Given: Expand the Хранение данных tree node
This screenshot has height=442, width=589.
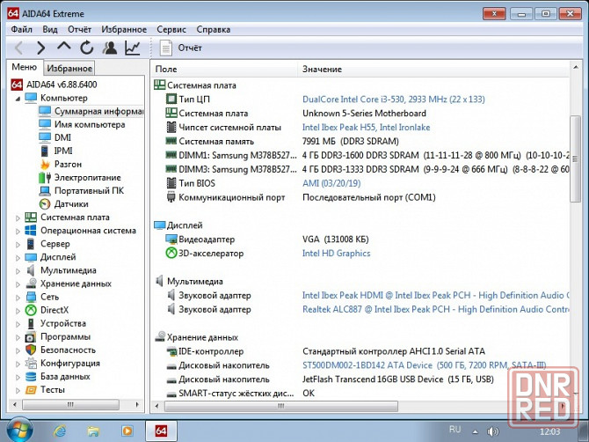Looking at the screenshot, I should click(18, 284).
